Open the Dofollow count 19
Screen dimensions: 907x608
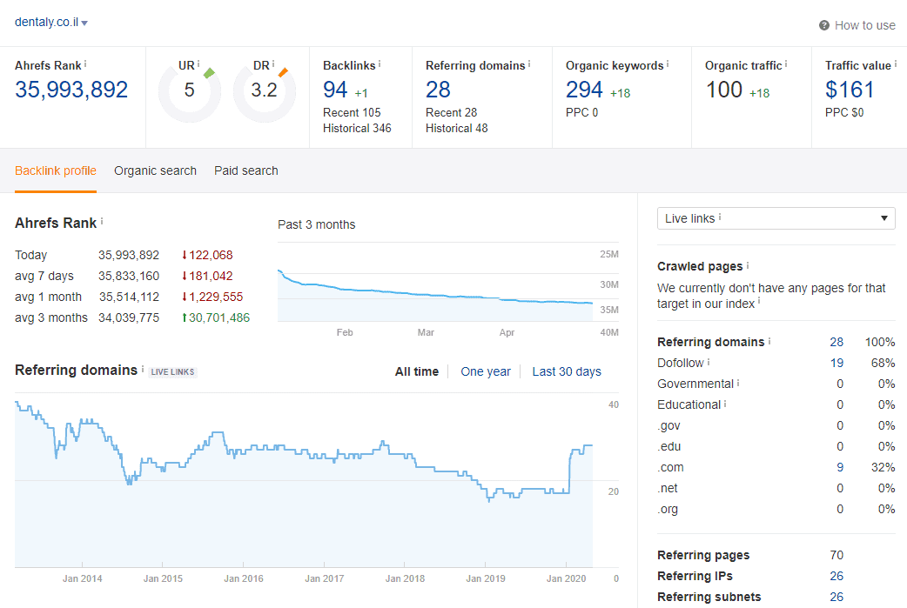pos(836,363)
